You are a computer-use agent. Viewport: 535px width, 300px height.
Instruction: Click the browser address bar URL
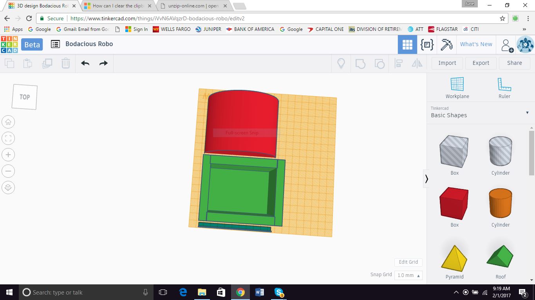tap(157, 18)
